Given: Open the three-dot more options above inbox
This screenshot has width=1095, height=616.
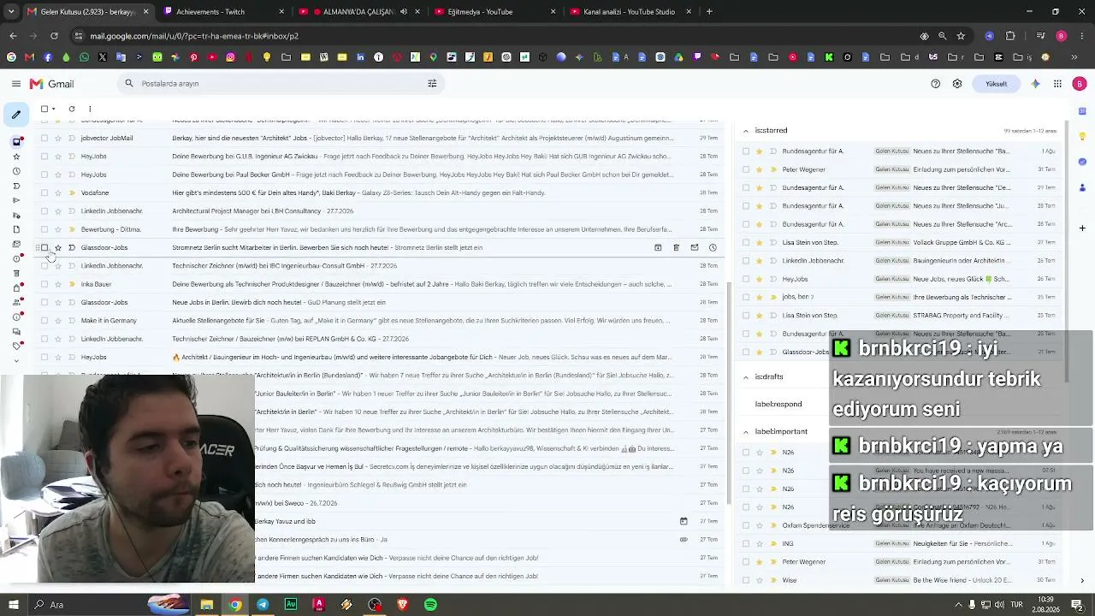Looking at the screenshot, I should coord(90,109).
